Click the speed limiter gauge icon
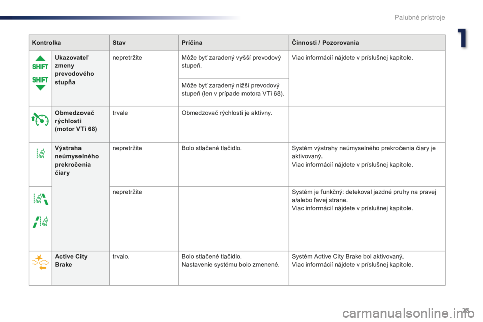Image resolution: width=483 pixels, height=322 pixels. (x=40, y=120)
